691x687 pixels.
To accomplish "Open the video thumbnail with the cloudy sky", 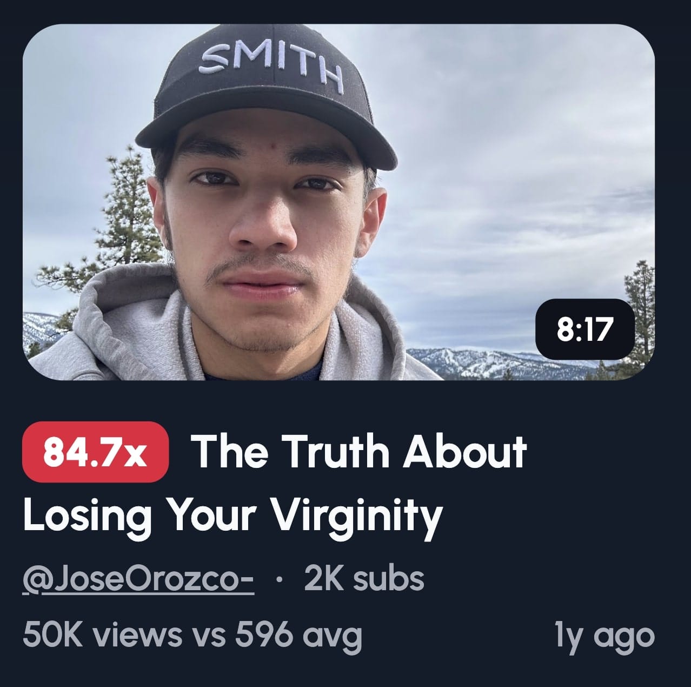I will click(338, 202).
